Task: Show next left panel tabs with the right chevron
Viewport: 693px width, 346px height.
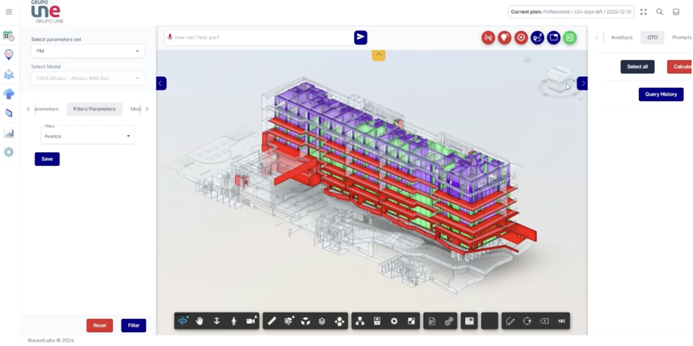Action: [147, 109]
